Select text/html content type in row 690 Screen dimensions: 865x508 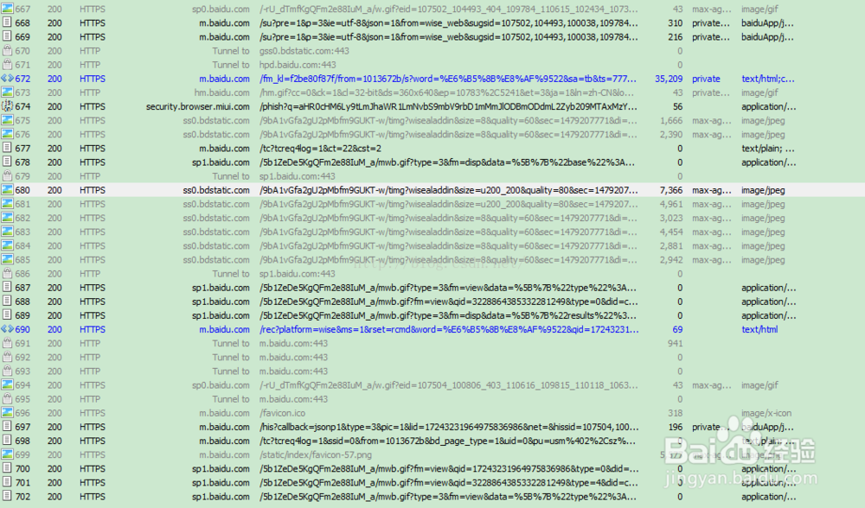point(759,329)
